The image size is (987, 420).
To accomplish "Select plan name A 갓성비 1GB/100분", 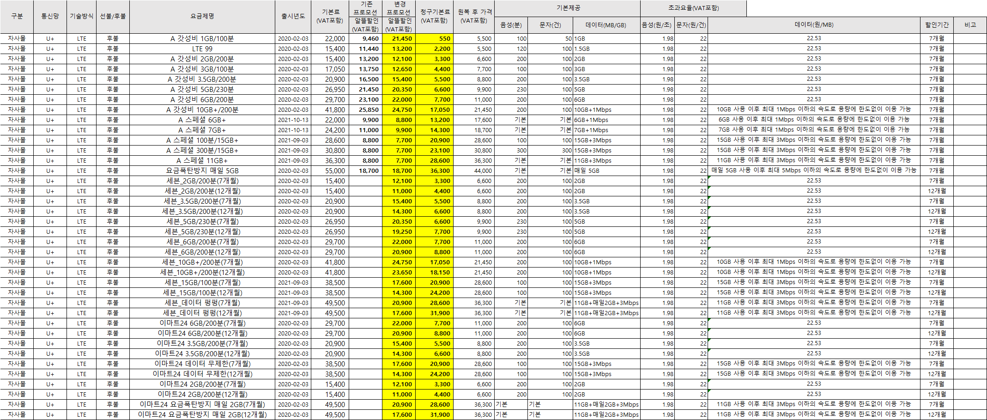I will tap(202, 39).
